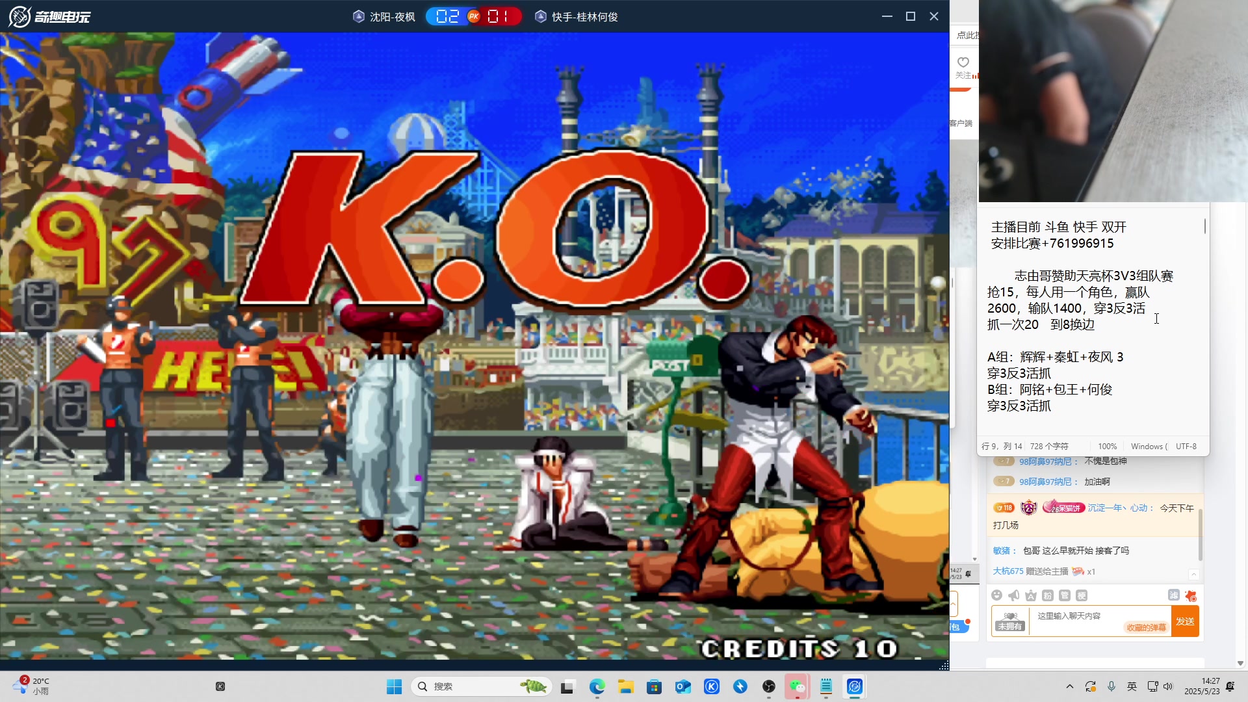Open Outlook from the taskbar
Viewport: 1248px width, 702px height.
[682, 686]
